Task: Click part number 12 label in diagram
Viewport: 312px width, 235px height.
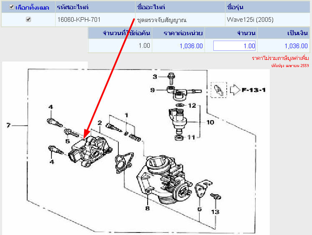Action: (192, 106)
